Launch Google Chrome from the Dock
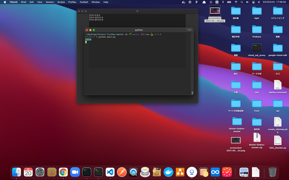 click(x=63, y=172)
